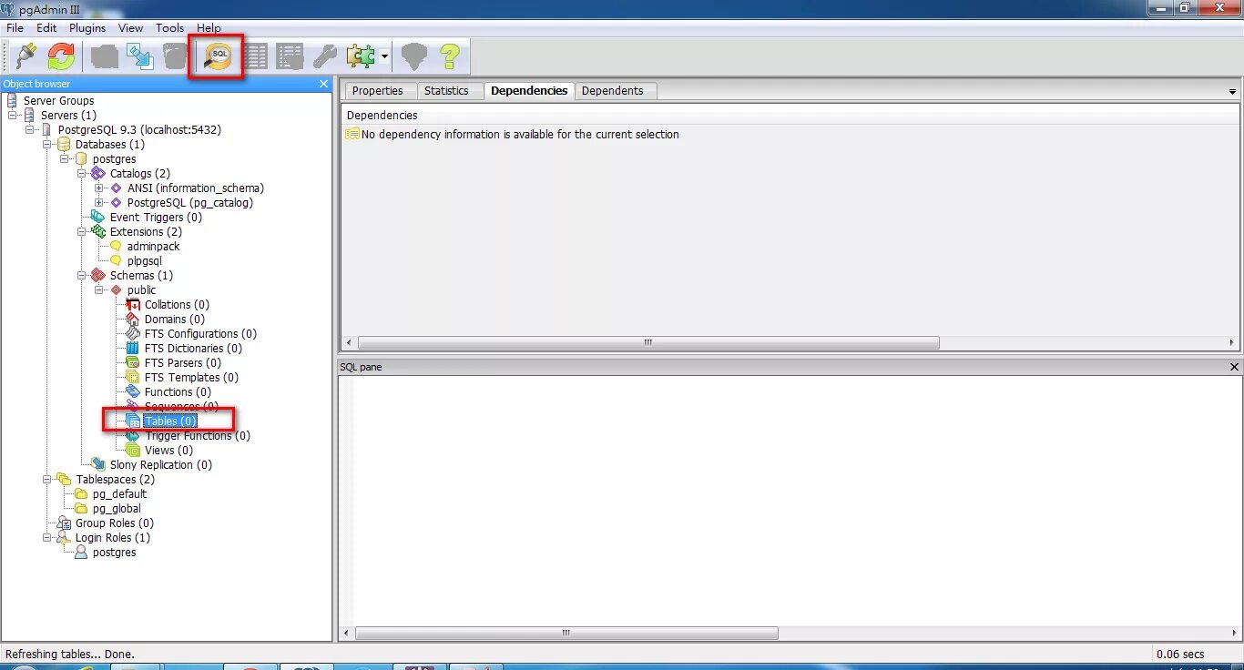
Task: Open the Help menu
Action: coord(209,28)
